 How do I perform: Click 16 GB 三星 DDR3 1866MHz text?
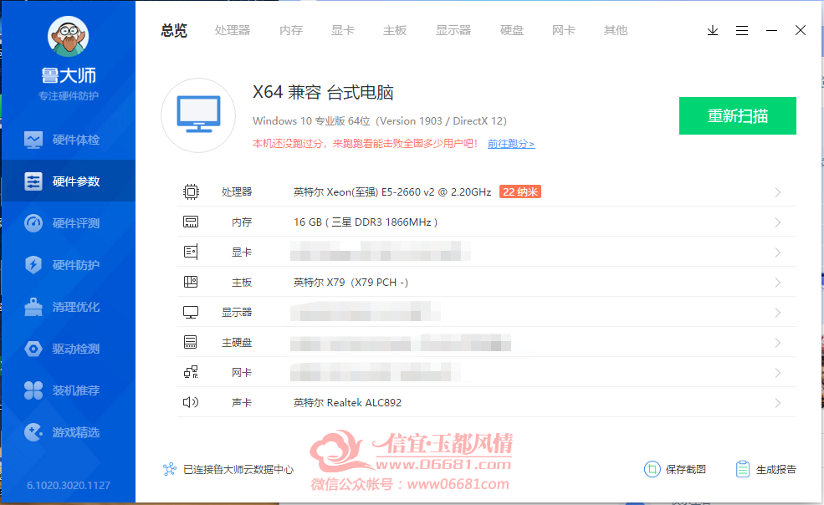(x=366, y=222)
